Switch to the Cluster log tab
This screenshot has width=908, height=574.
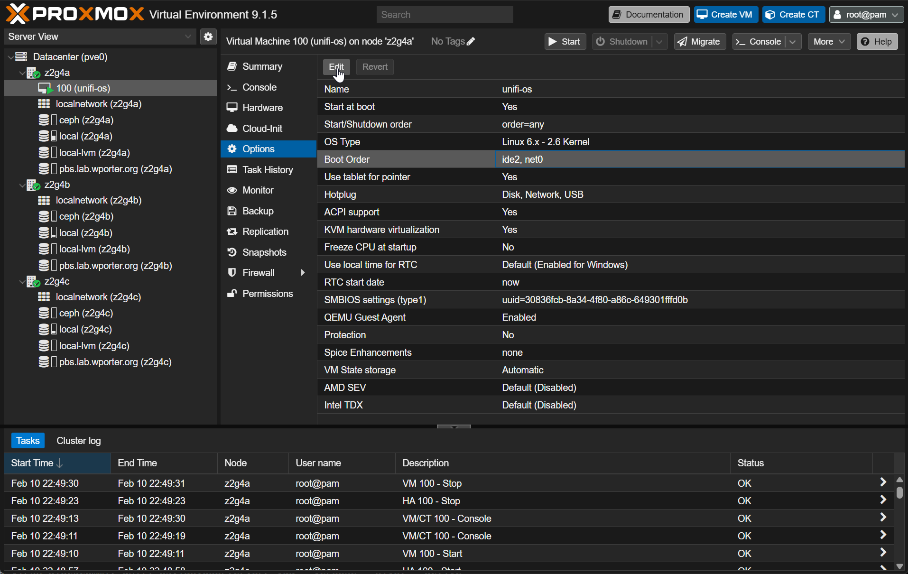pos(78,441)
